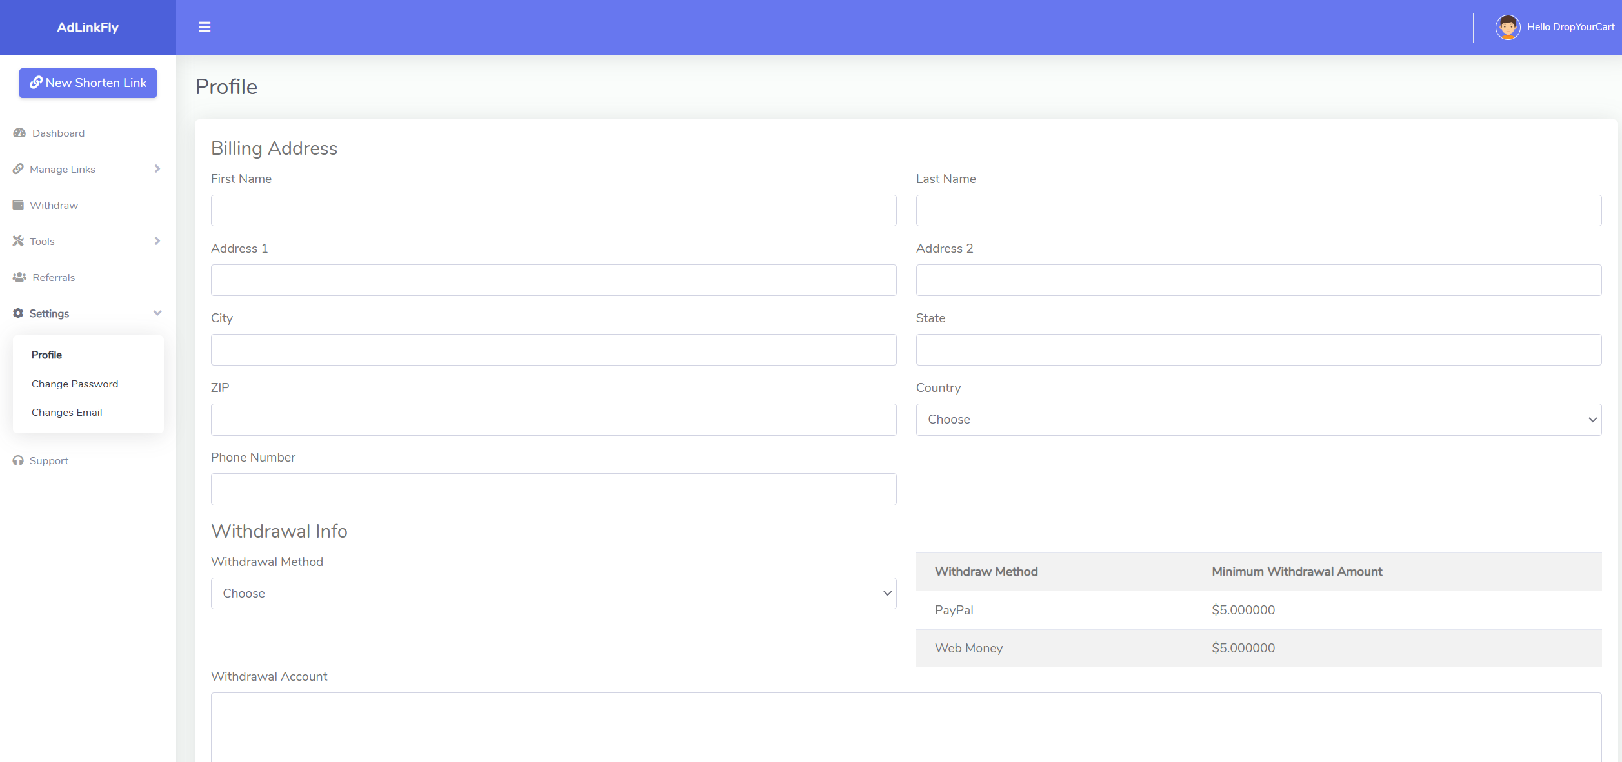Click the Manage Links chain icon
This screenshot has width=1622, height=762.
click(18, 169)
